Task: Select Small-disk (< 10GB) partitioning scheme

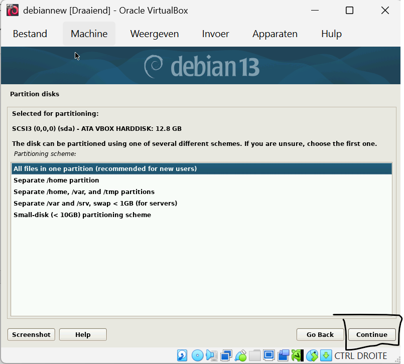Action: pyautogui.click(x=201, y=215)
